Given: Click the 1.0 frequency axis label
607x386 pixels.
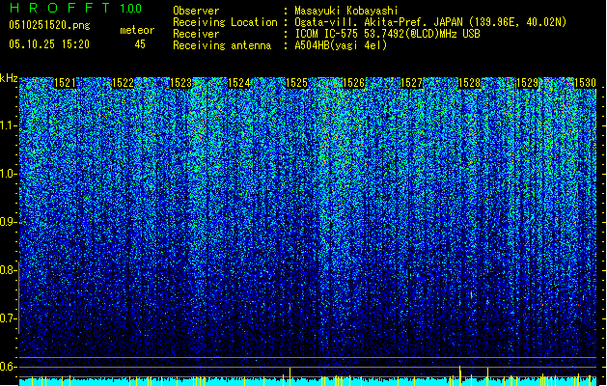Looking at the screenshot, I should click(x=9, y=174).
